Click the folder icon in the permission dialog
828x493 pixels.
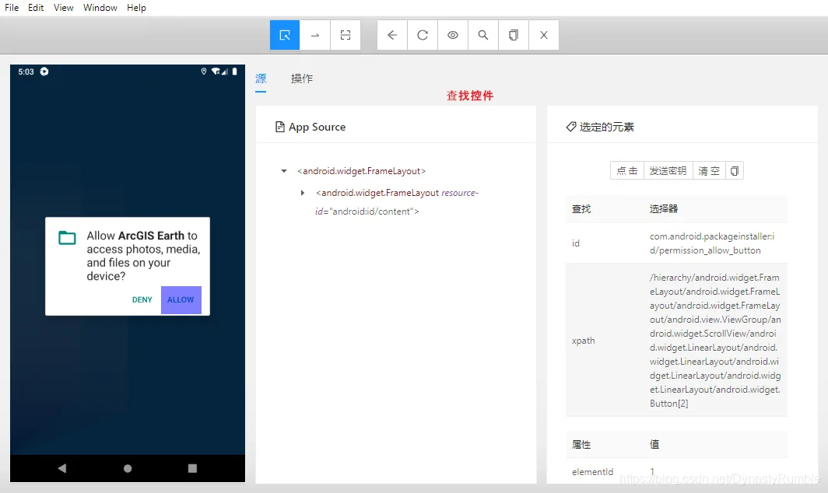[67, 238]
